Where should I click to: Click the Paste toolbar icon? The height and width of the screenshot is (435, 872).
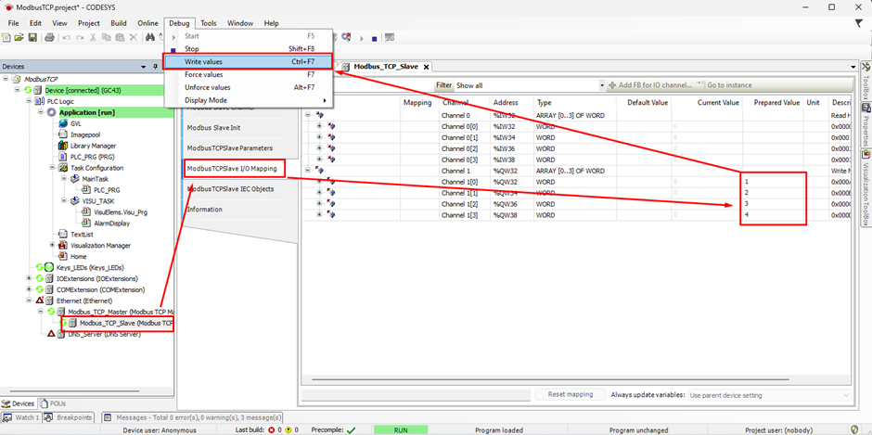pyautogui.click(x=120, y=37)
